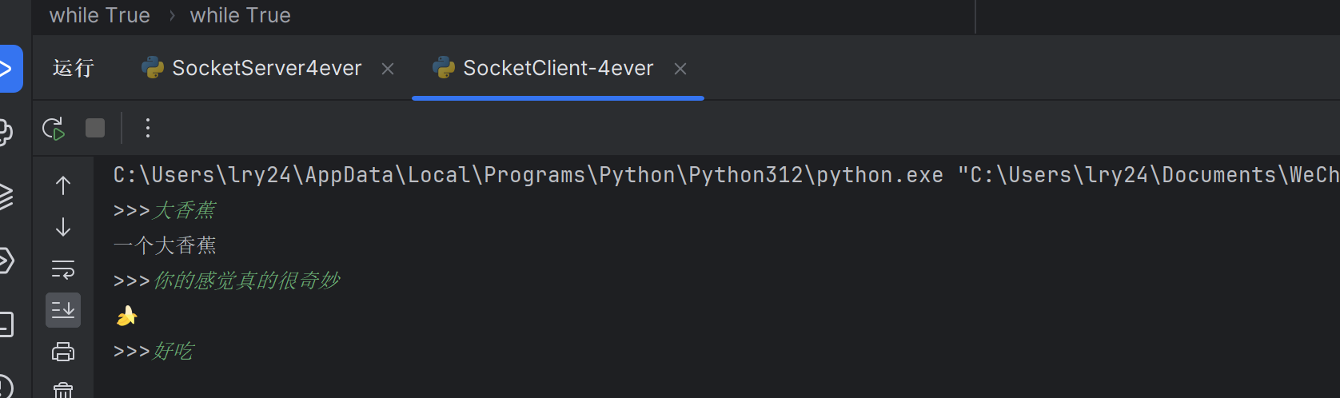This screenshot has height=398, width=1340.
Task: Click the highlighted Run tool window button
Action: click(x=8, y=69)
